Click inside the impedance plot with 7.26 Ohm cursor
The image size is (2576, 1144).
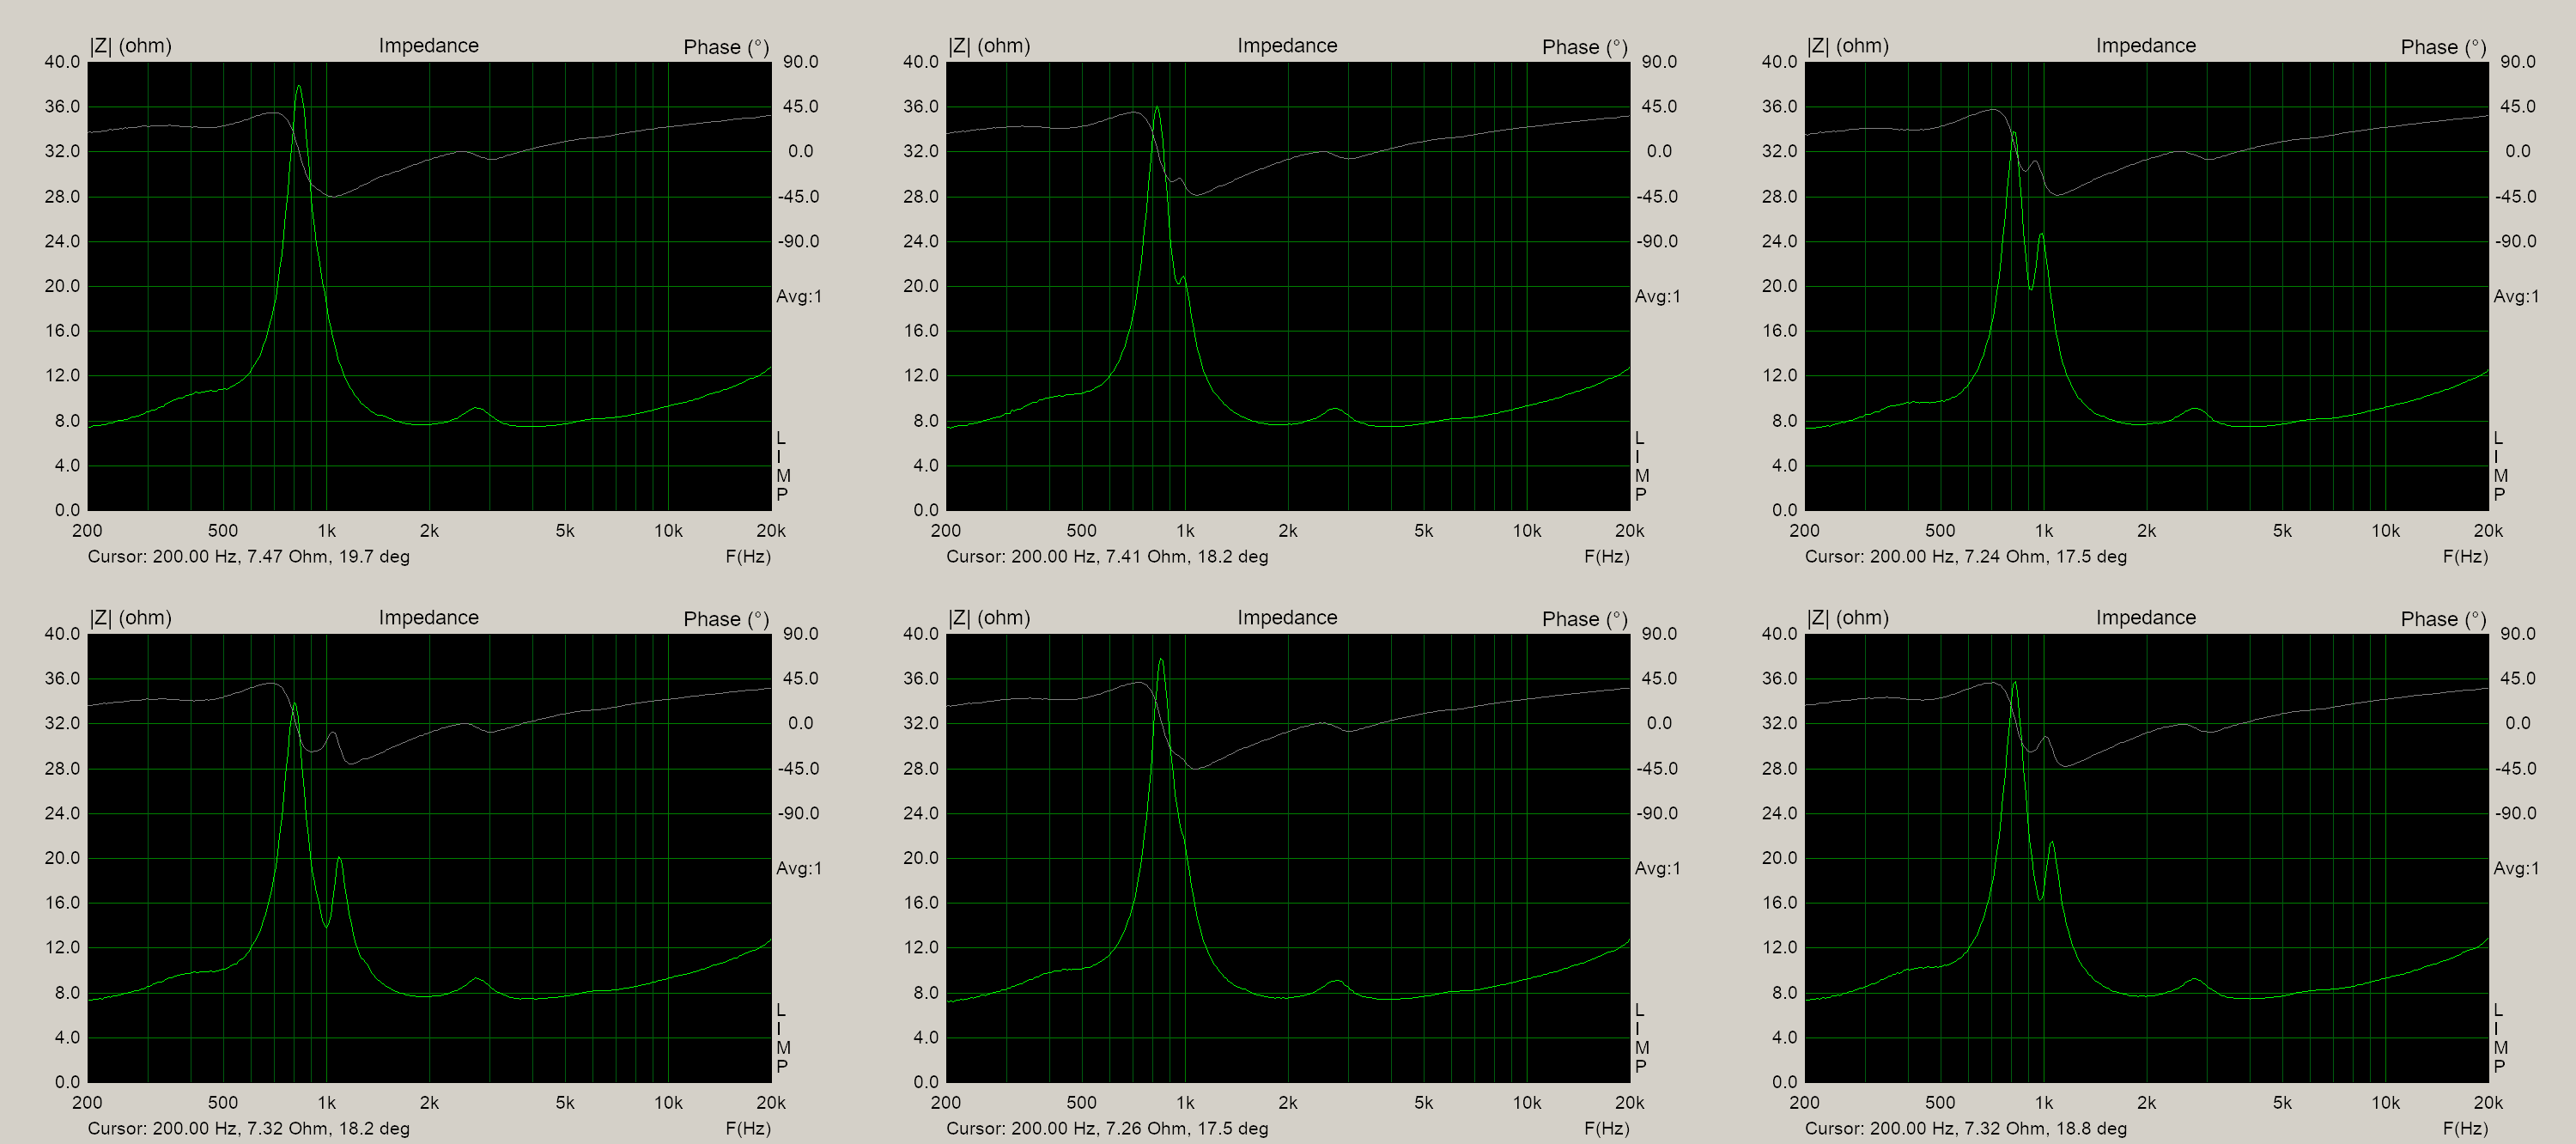point(1288,858)
